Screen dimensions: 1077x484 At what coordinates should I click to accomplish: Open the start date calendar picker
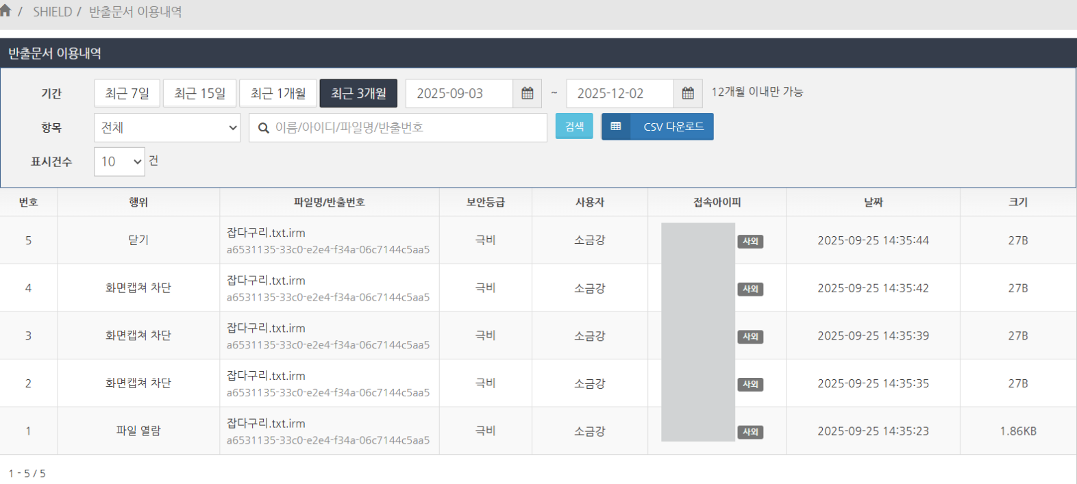pyautogui.click(x=527, y=94)
